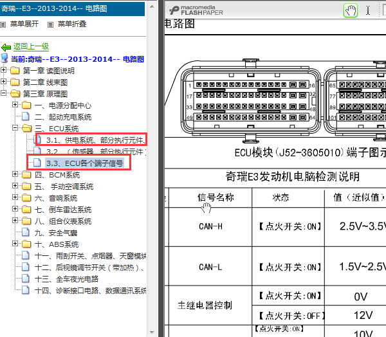386x337 pixels.
Task: Click page icon of 二、起动充电系统
Action: click(x=26, y=116)
